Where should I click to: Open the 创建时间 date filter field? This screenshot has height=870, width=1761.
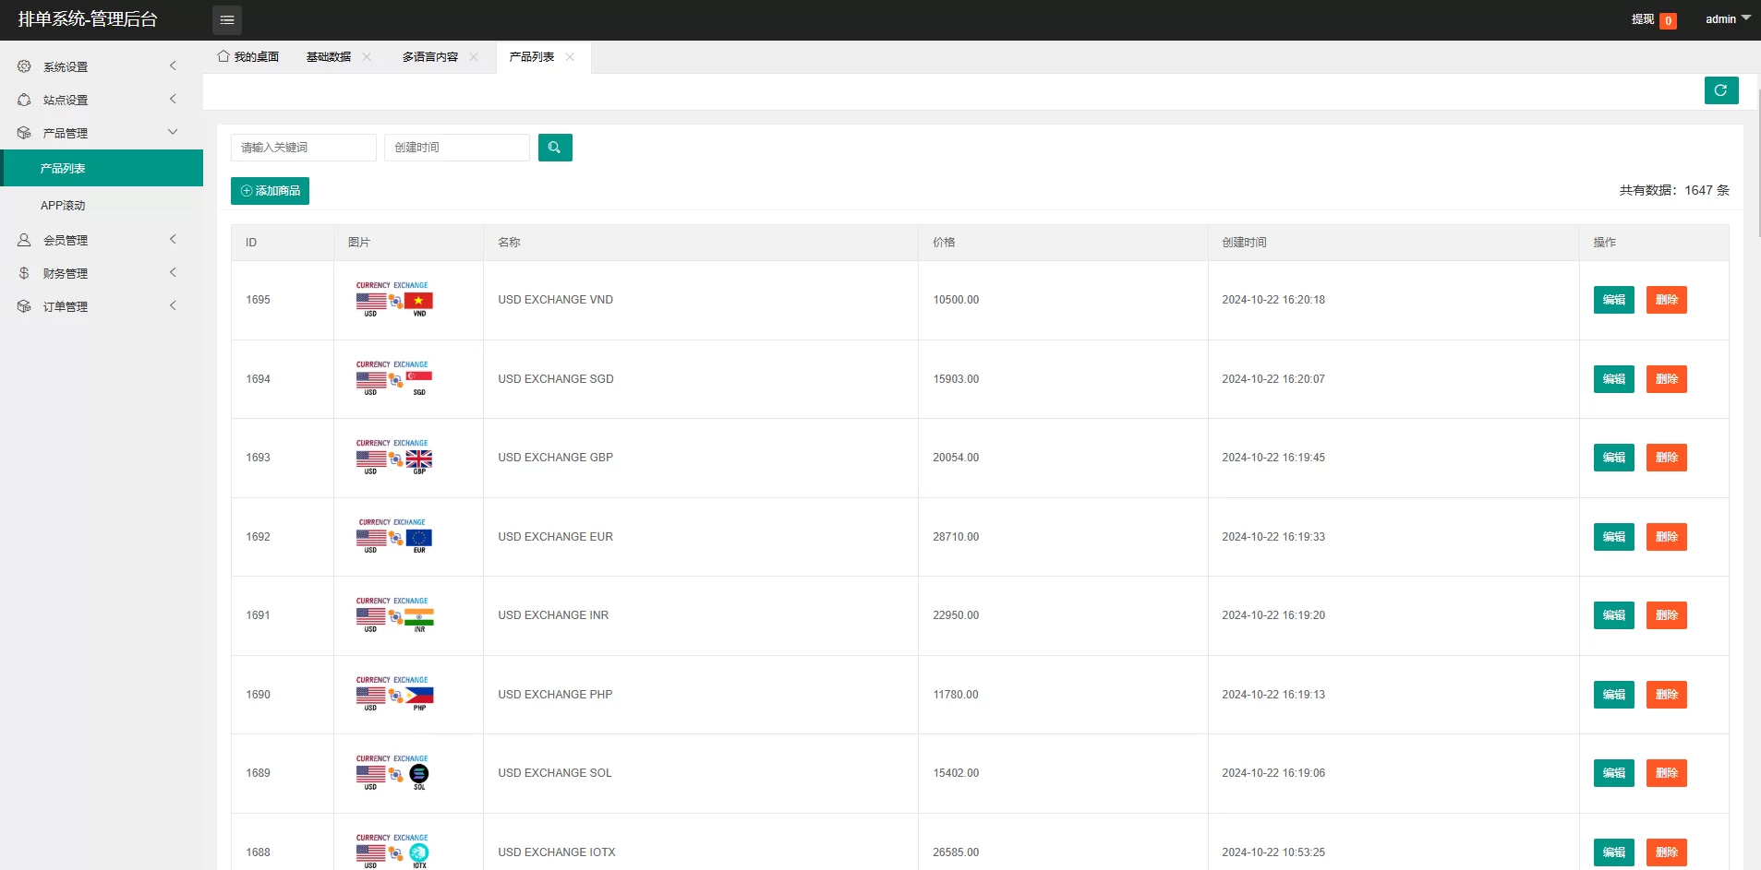click(456, 148)
